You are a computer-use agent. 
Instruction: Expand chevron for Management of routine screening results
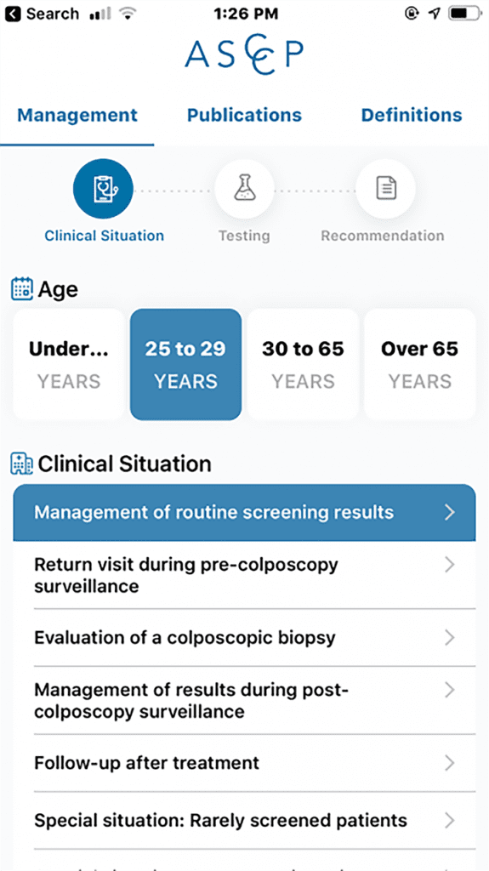[x=450, y=512]
